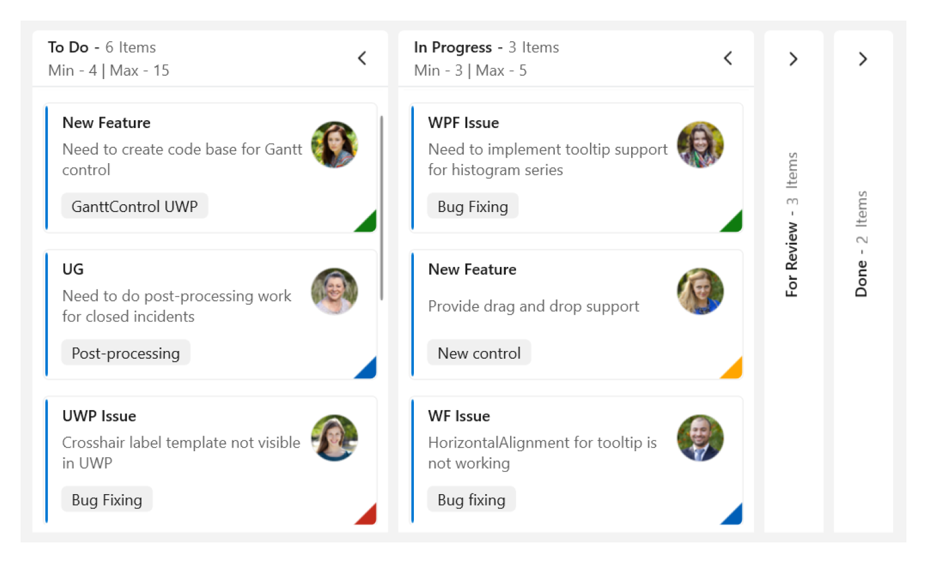The image size is (927, 563).
Task: Click avatar on UG card
Action: coord(335,292)
